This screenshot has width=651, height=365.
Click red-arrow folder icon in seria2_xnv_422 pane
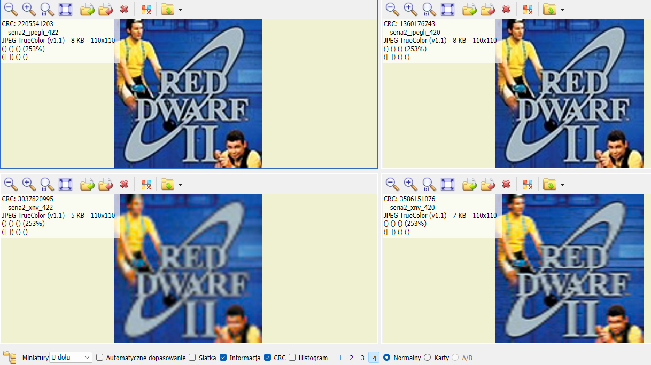click(x=106, y=184)
